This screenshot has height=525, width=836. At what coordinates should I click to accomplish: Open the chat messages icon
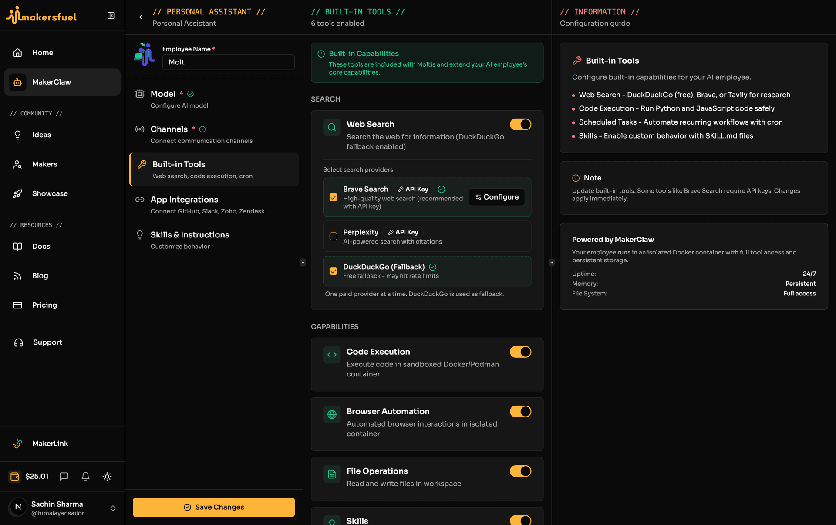click(64, 476)
